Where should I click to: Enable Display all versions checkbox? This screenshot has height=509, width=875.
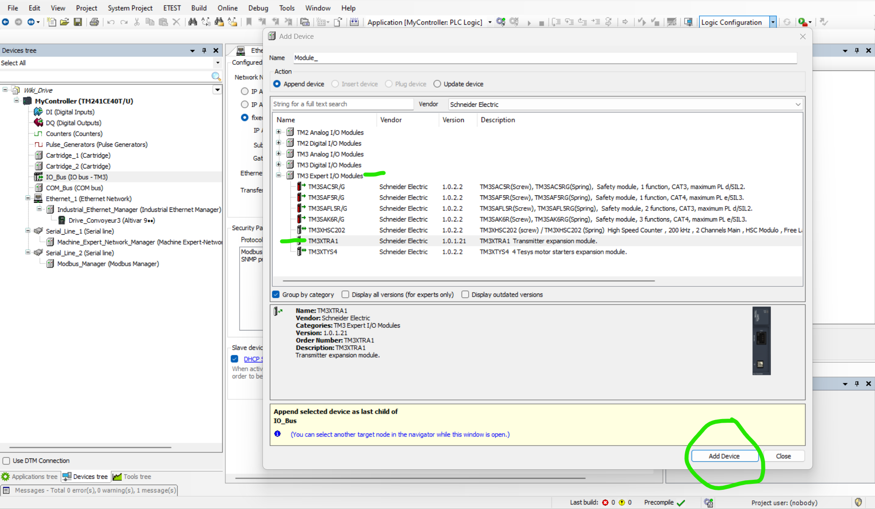pyautogui.click(x=346, y=294)
